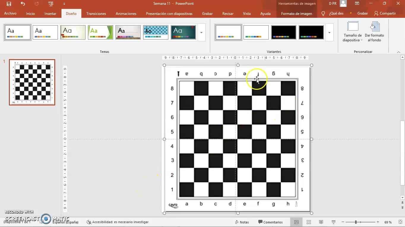Switch to Normal view in status bar
The height and width of the screenshot is (227, 405).
click(296, 222)
